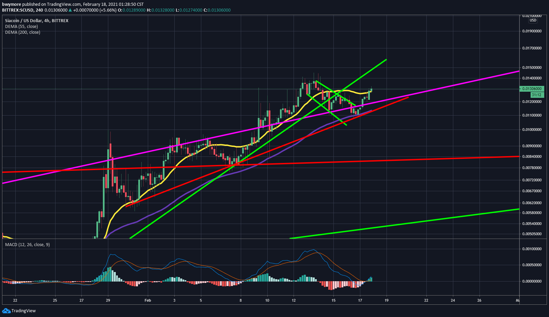549x317 pixels.
Task: Click the 0.00670000 price axis label
Action: (532, 191)
